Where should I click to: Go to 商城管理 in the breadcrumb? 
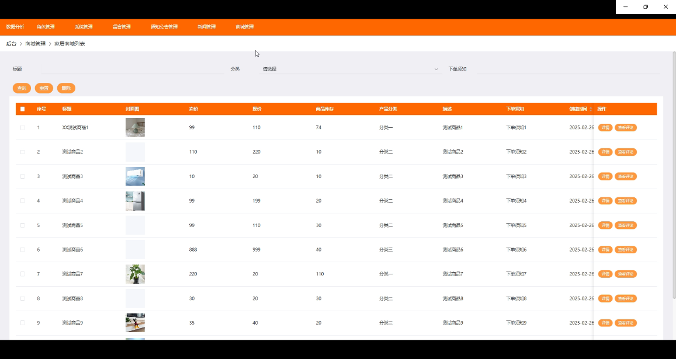(36, 44)
